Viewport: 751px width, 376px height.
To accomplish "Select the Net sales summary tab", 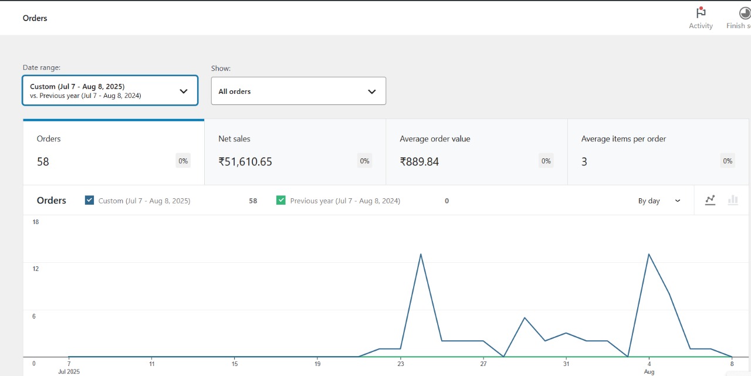I will [x=295, y=153].
